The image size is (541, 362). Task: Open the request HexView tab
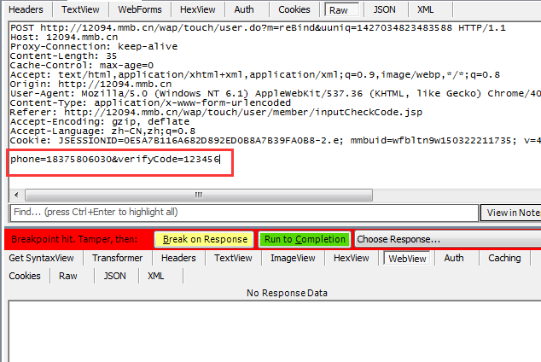pyautogui.click(x=198, y=9)
